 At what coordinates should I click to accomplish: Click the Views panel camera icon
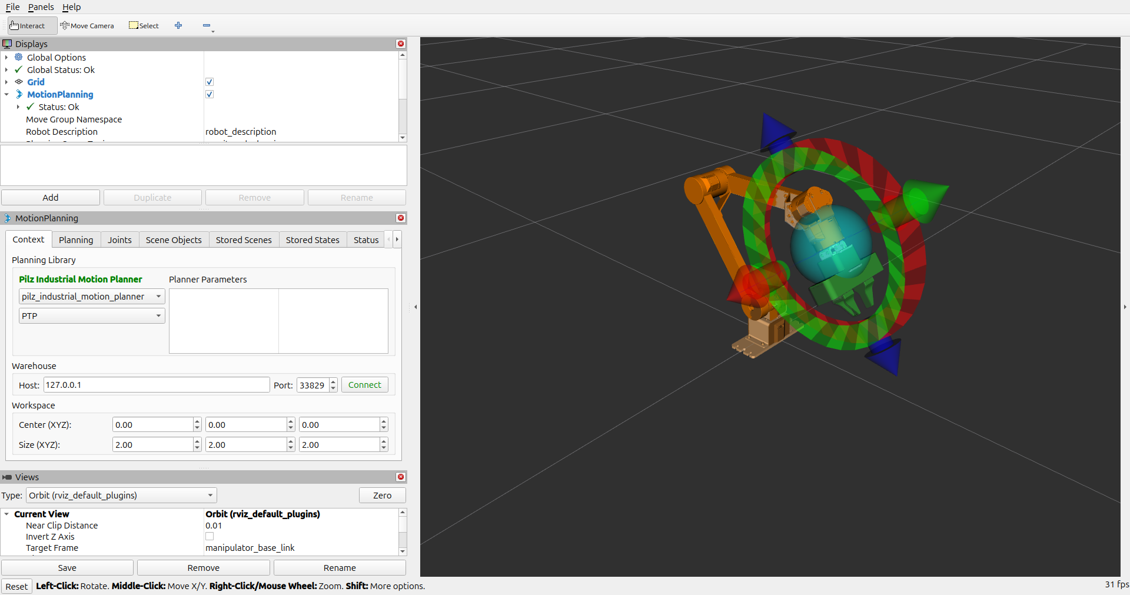tap(7, 477)
